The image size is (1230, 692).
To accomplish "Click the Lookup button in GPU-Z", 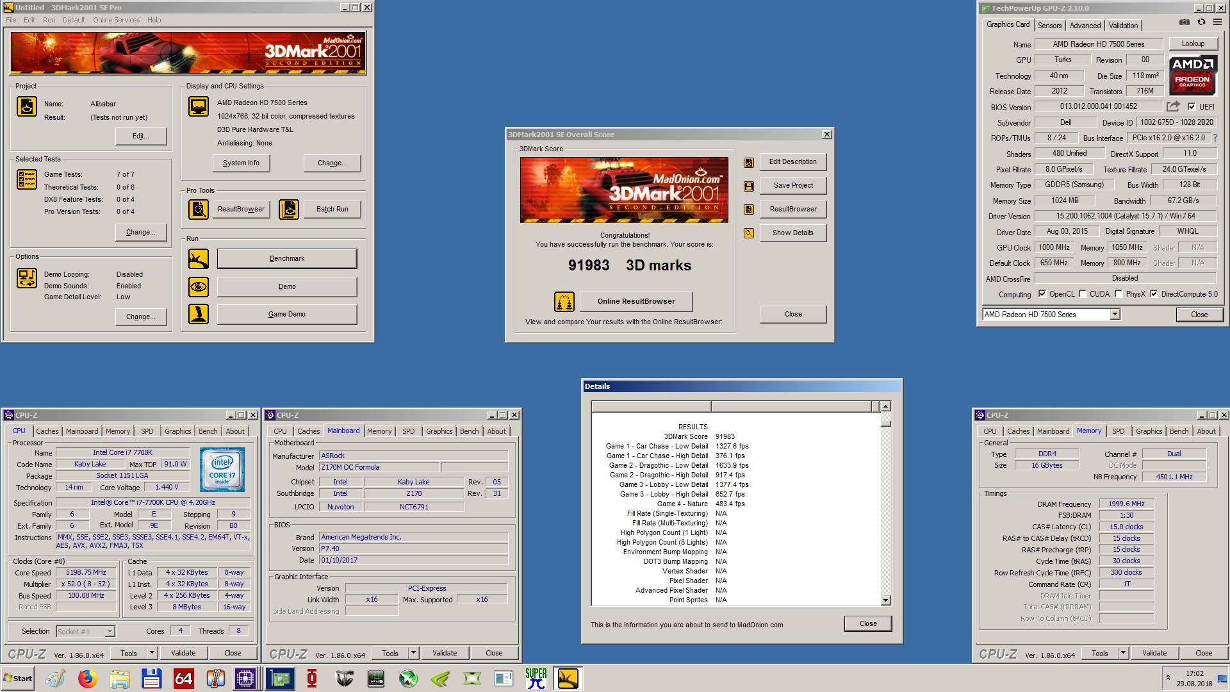I will click(x=1193, y=44).
